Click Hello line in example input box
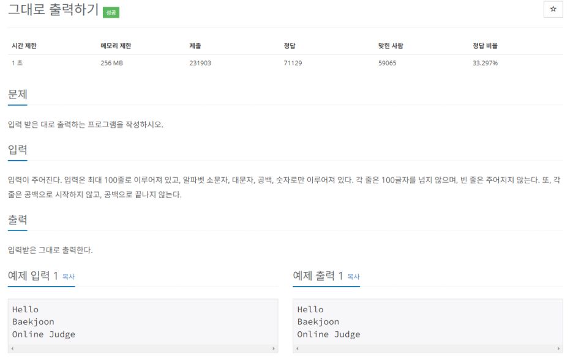This screenshot has width=573, height=360. point(25,309)
